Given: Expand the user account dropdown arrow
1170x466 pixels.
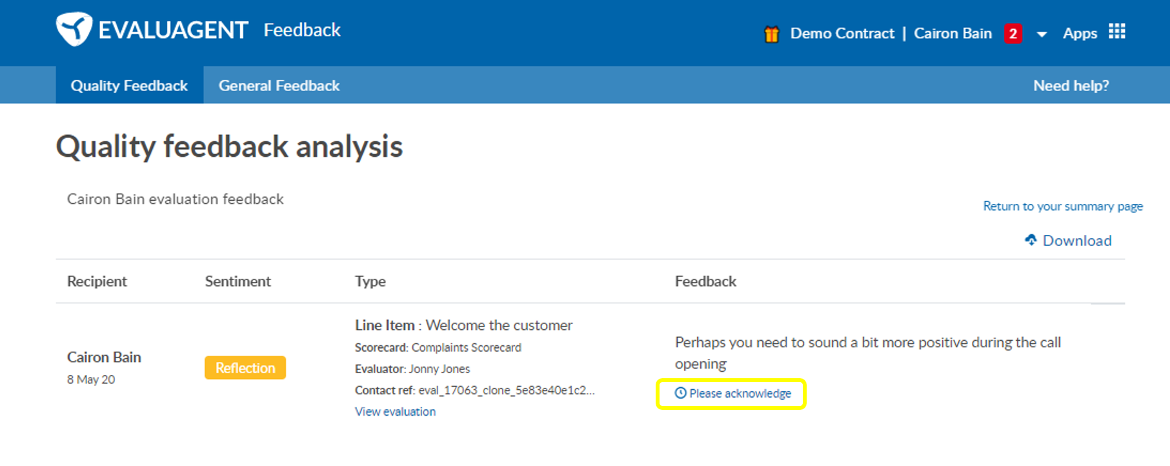Looking at the screenshot, I should (x=1042, y=34).
